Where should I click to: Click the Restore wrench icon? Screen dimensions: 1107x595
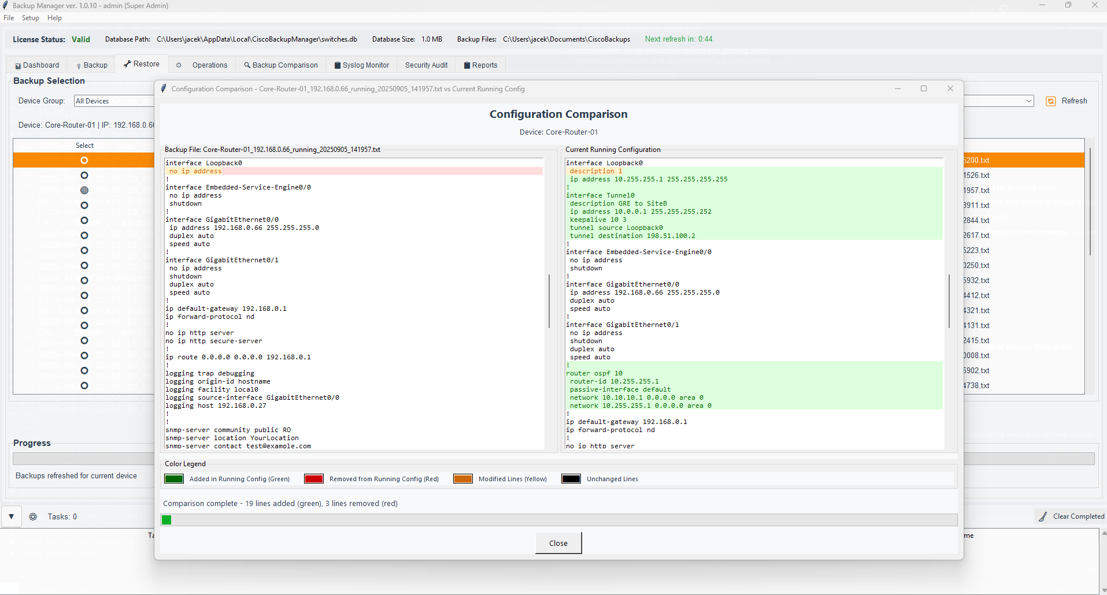pyautogui.click(x=127, y=64)
